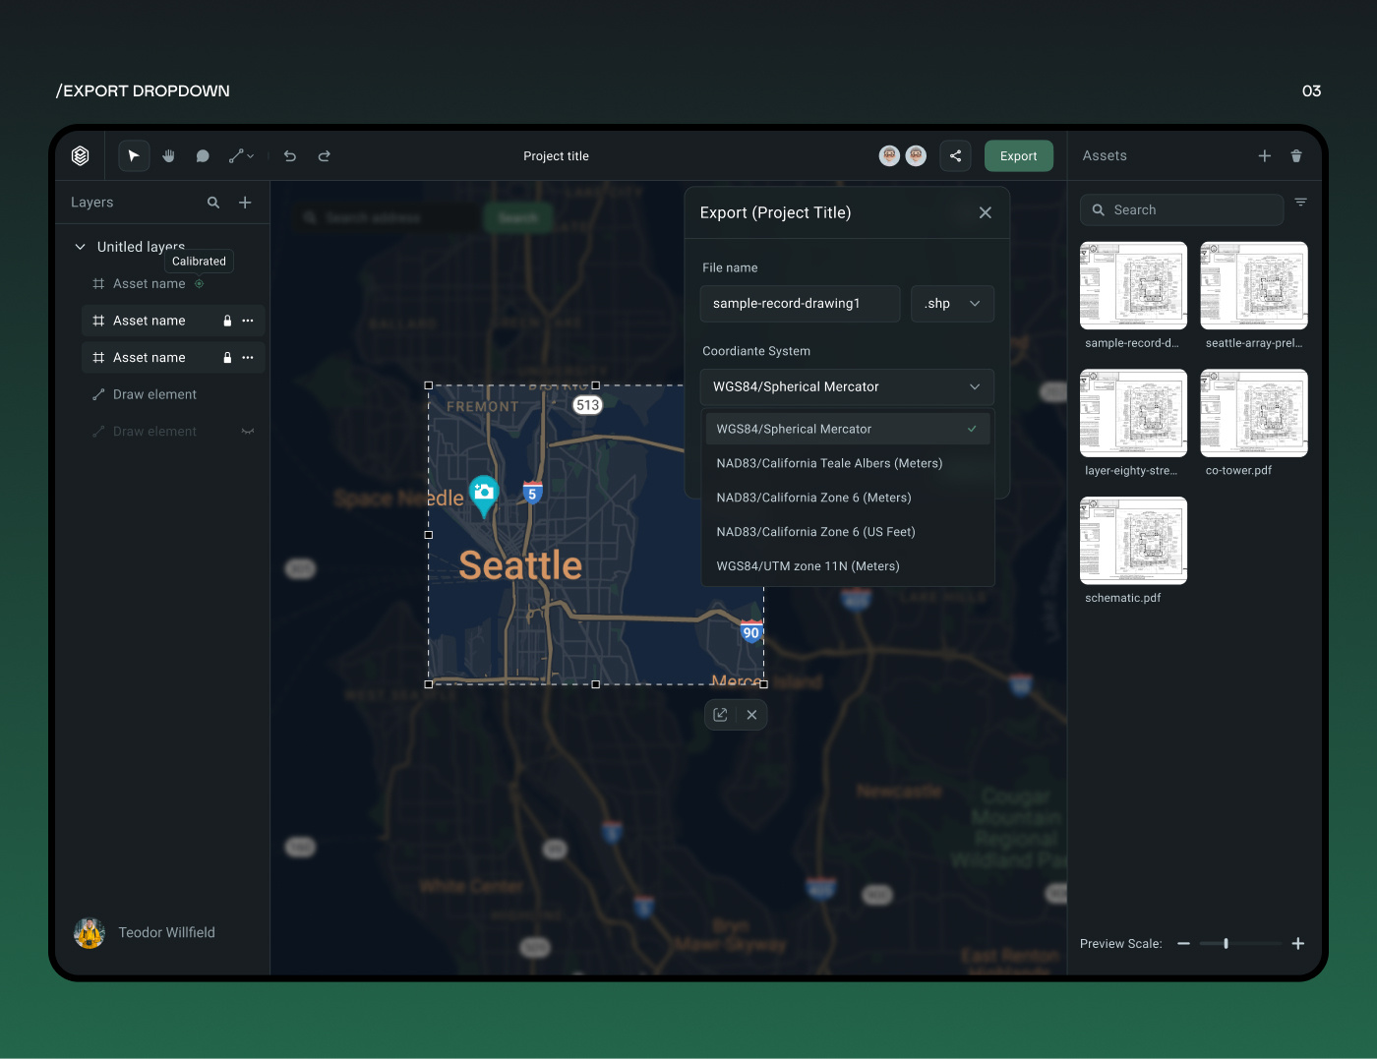Collapse the Untiled layers group
The width and height of the screenshot is (1377, 1059).
tap(80, 247)
